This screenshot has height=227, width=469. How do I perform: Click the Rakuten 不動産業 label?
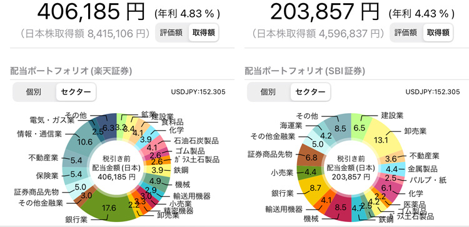pyautogui.click(x=43, y=158)
